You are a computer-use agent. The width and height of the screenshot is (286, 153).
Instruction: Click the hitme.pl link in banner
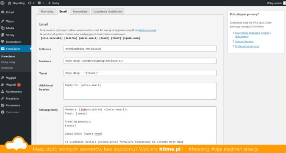170,149
